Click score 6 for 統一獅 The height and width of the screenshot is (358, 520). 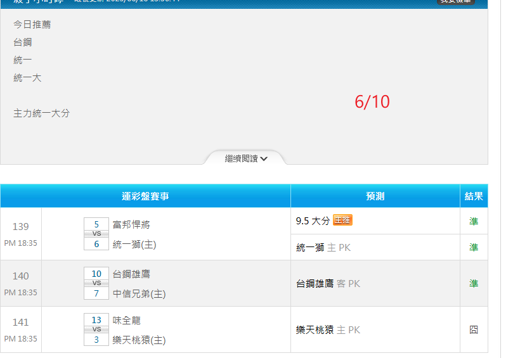(96, 244)
